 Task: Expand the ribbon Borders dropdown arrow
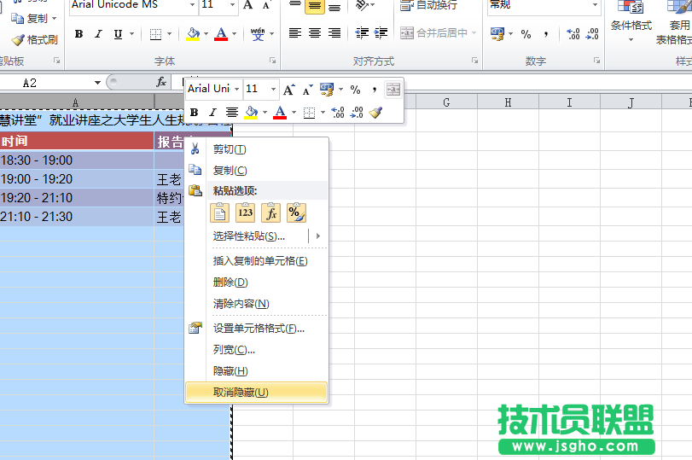(169, 34)
